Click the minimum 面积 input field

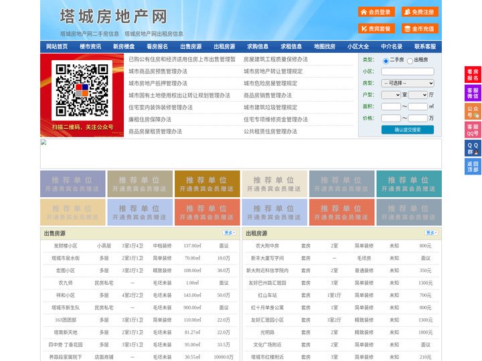tap(391, 106)
